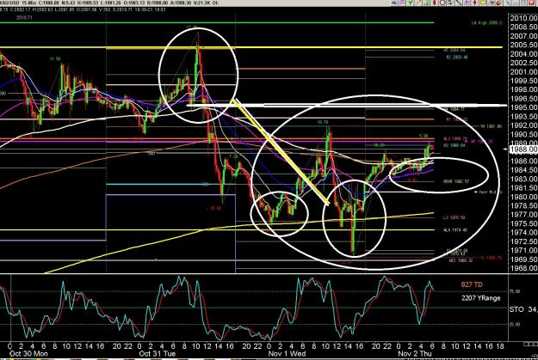Click the C:1988.00 close value

coord(49,3)
